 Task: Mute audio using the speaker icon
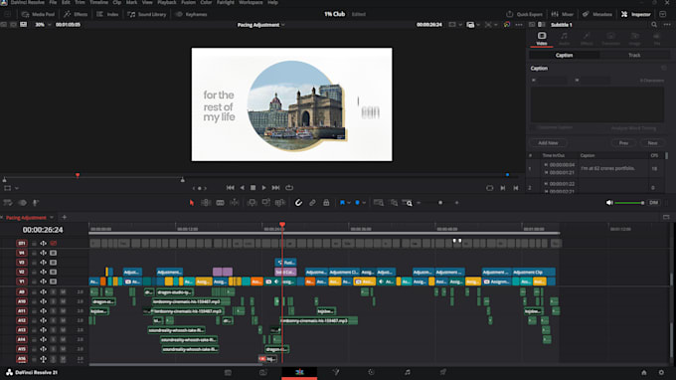pos(609,203)
